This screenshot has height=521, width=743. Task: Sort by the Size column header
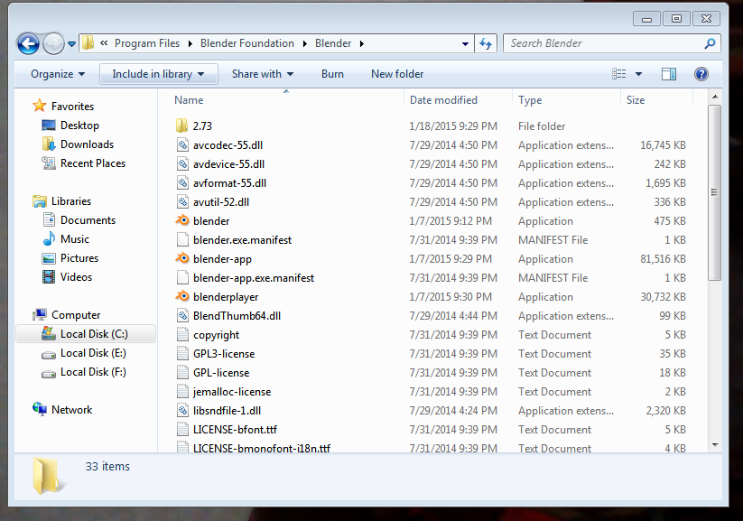[x=656, y=100]
